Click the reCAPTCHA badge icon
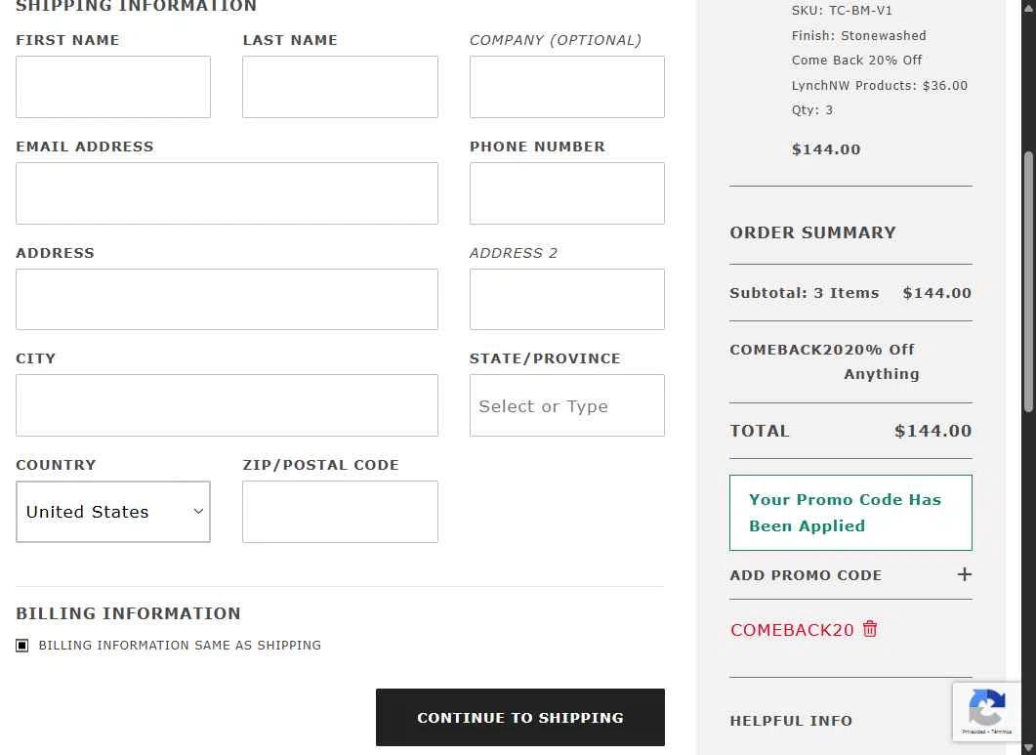 pyautogui.click(x=986, y=708)
